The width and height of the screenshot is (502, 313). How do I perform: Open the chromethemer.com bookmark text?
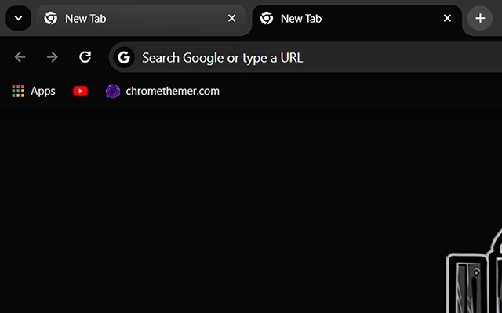tap(173, 91)
